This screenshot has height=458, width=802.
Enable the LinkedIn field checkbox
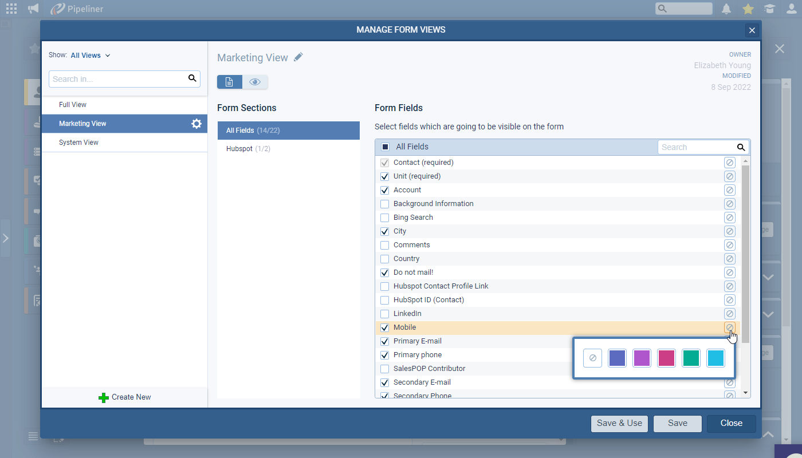pyautogui.click(x=385, y=314)
